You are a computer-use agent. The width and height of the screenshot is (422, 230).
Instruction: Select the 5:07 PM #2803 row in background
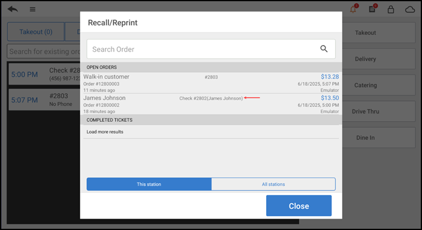pos(44,100)
